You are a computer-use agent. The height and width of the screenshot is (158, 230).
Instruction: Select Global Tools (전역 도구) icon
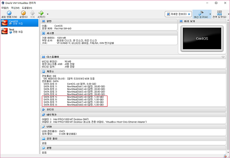coord(219,14)
